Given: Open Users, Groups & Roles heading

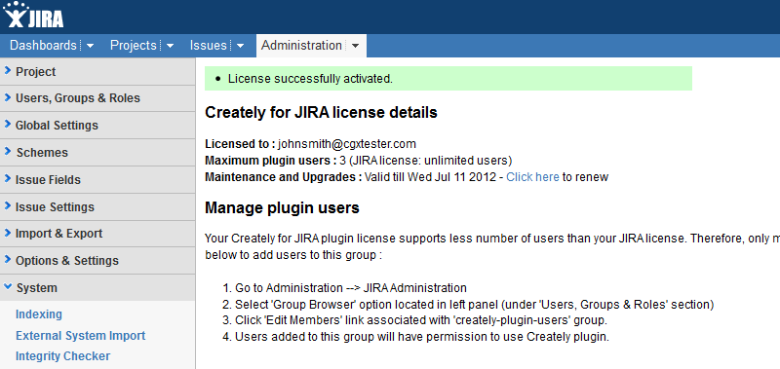Looking at the screenshot, I should [x=78, y=98].
